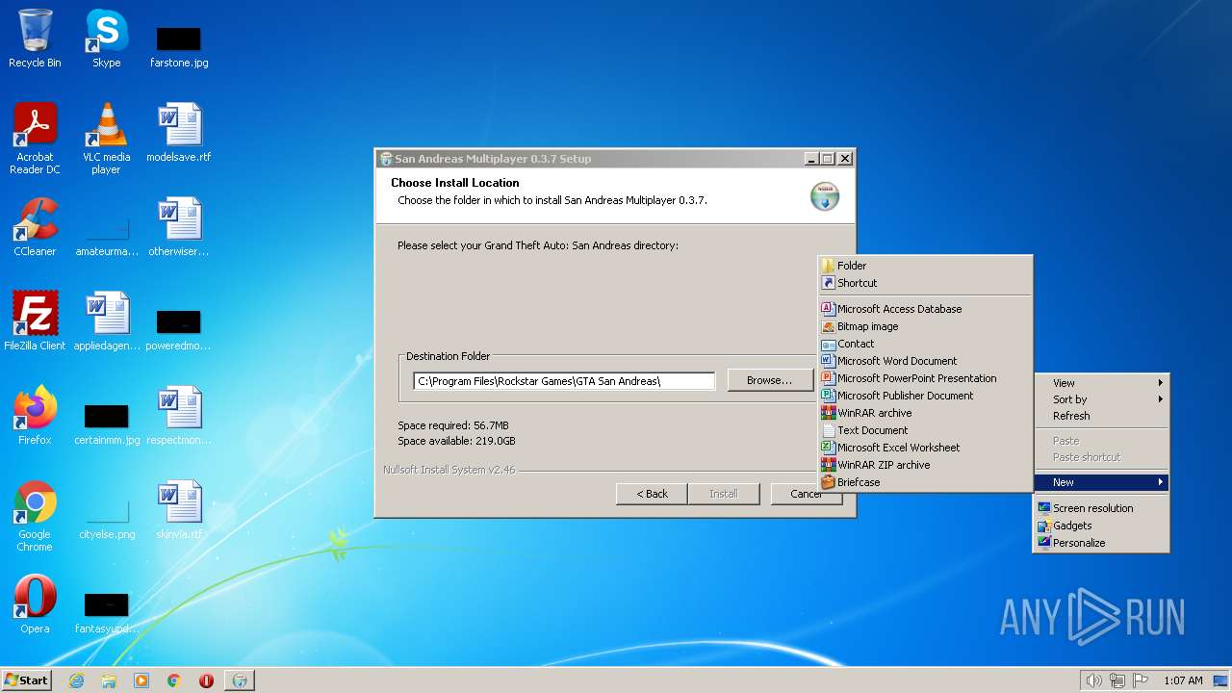Screen dimensions: 1232x693
Task: Create a new Contact
Action: pos(925,344)
